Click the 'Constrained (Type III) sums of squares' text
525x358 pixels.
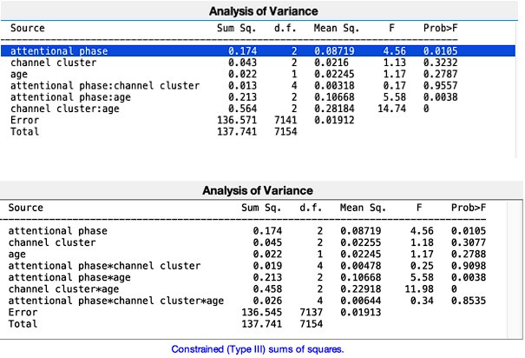click(257, 349)
